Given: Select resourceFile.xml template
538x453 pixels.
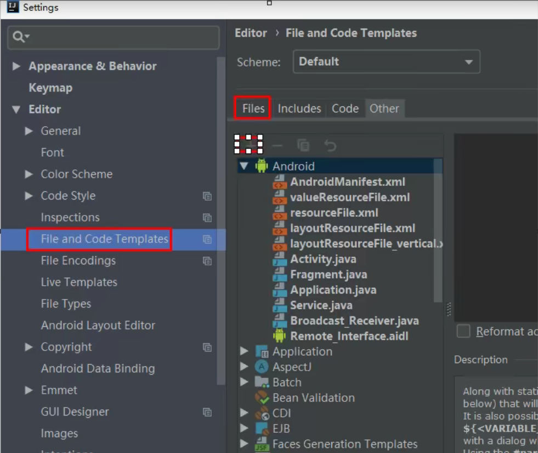Looking at the screenshot, I should pyautogui.click(x=334, y=213).
